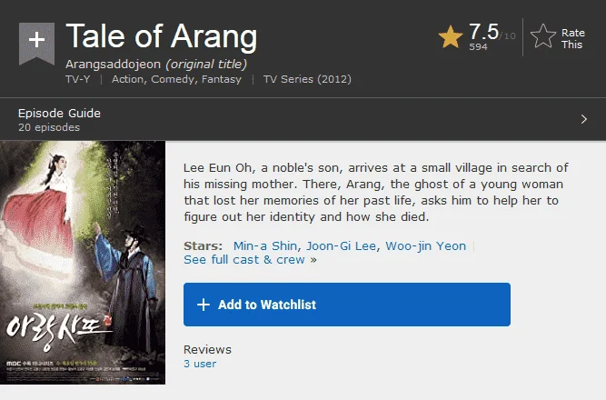
Task: Click the gold rating star icon
Action: pos(451,37)
